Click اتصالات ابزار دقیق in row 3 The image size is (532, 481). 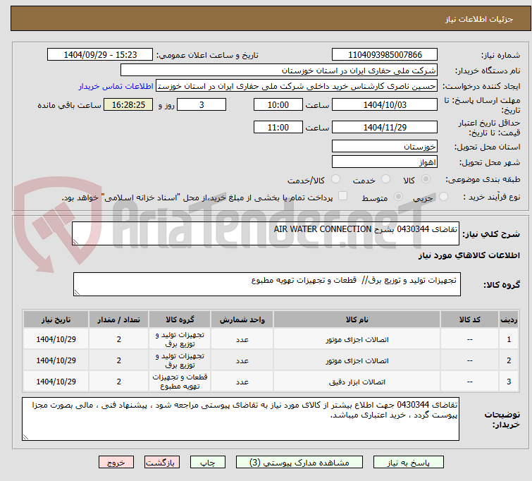point(357,382)
